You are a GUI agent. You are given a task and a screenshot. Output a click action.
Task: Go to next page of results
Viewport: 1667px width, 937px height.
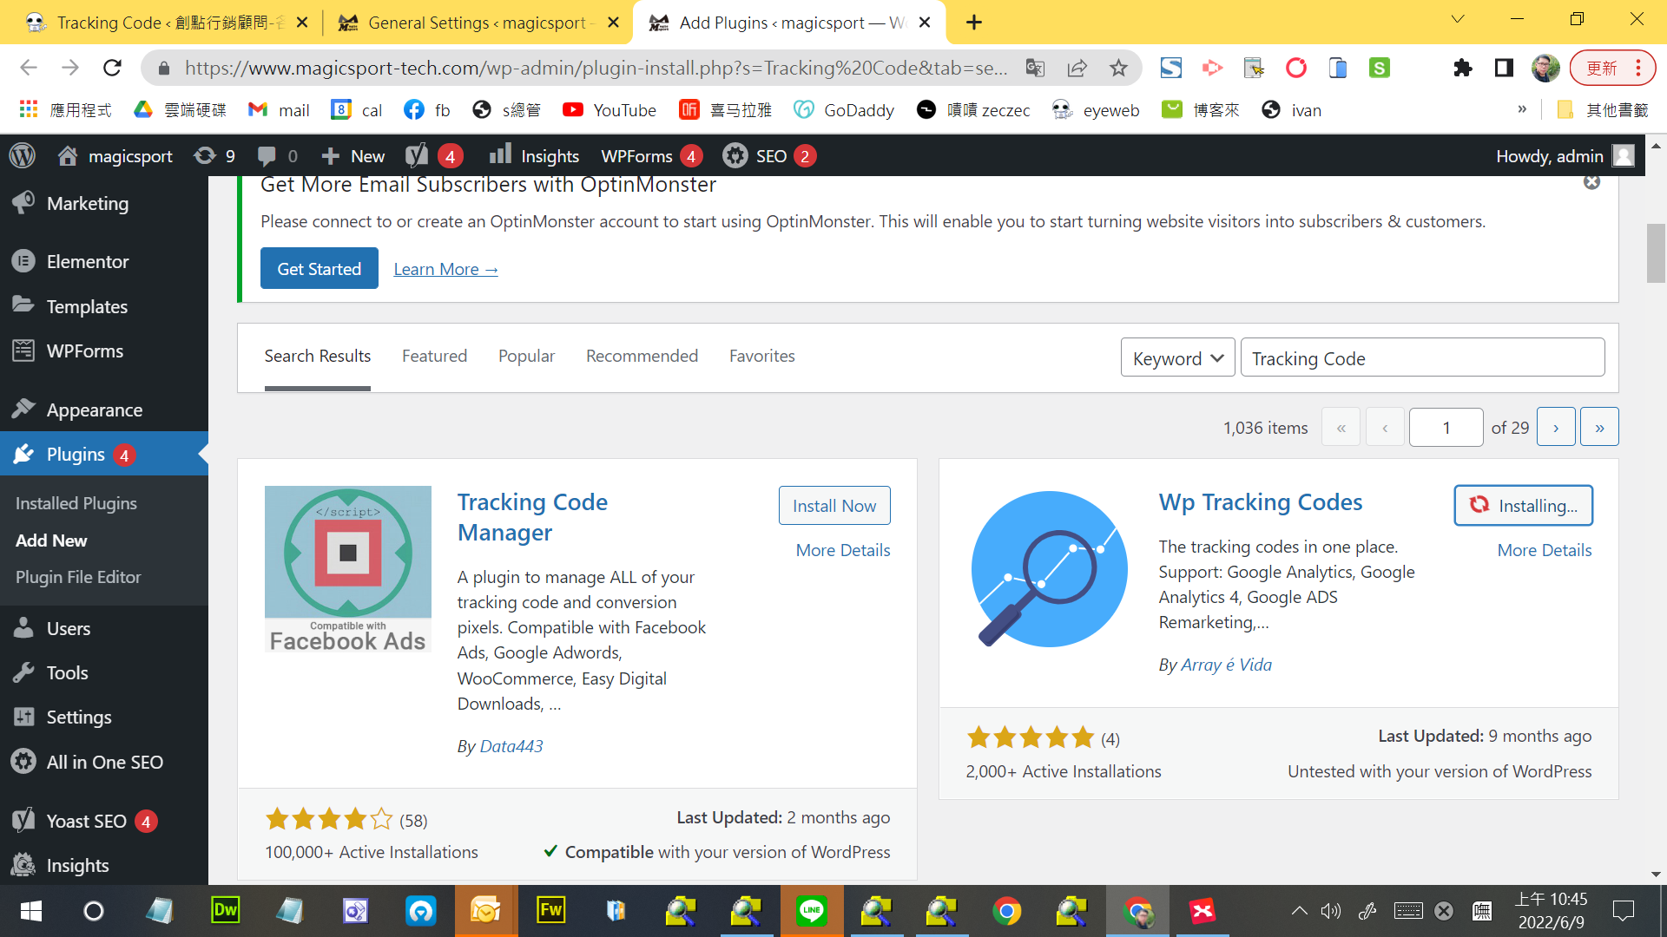pyautogui.click(x=1556, y=427)
